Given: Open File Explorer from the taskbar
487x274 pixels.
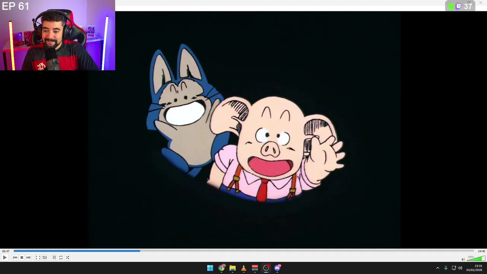Looking at the screenshot, I should 232,268.
